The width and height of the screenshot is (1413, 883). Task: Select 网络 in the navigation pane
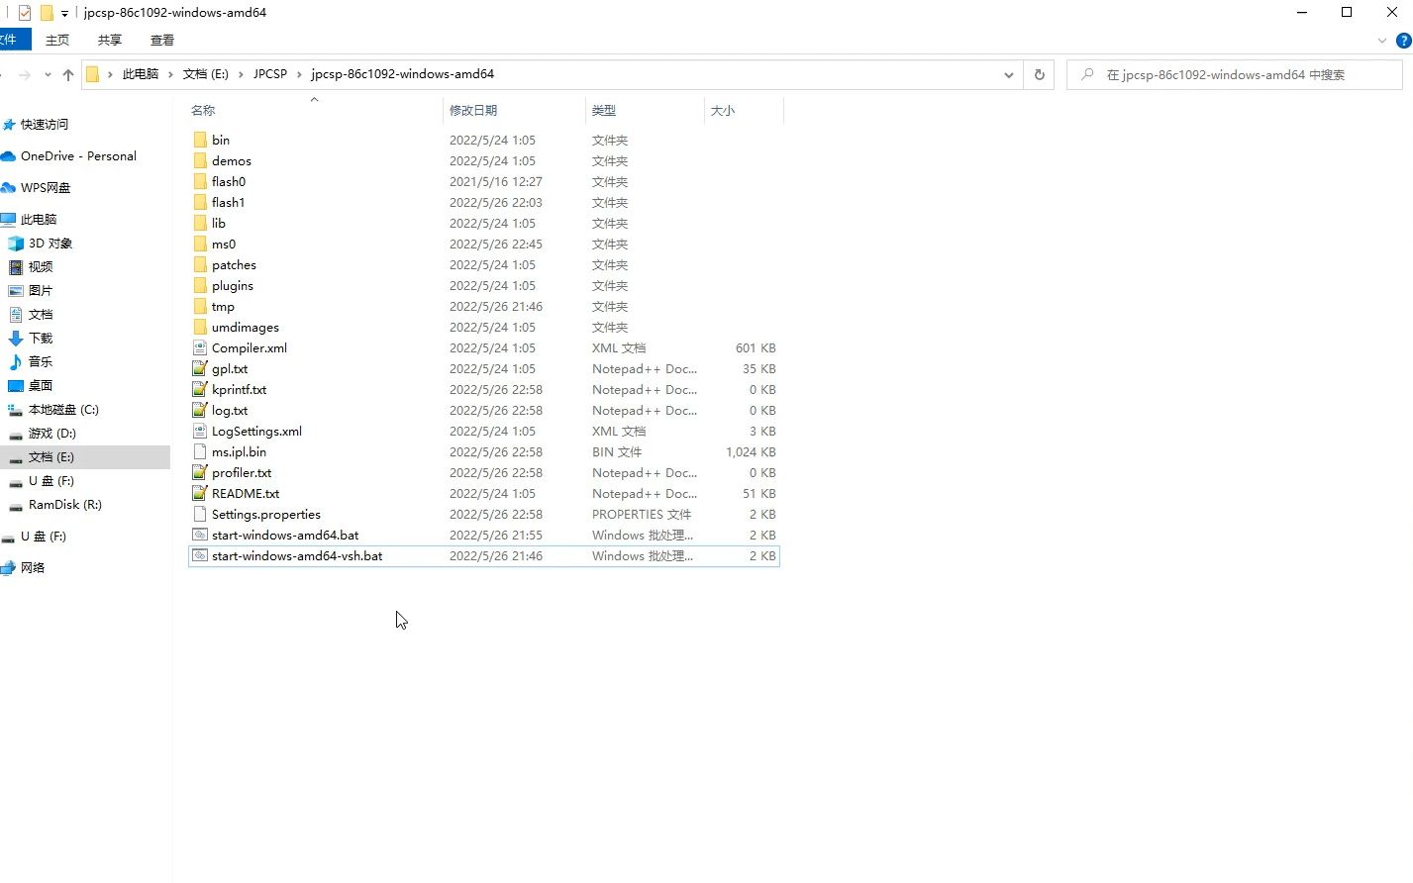coord(33,567)
